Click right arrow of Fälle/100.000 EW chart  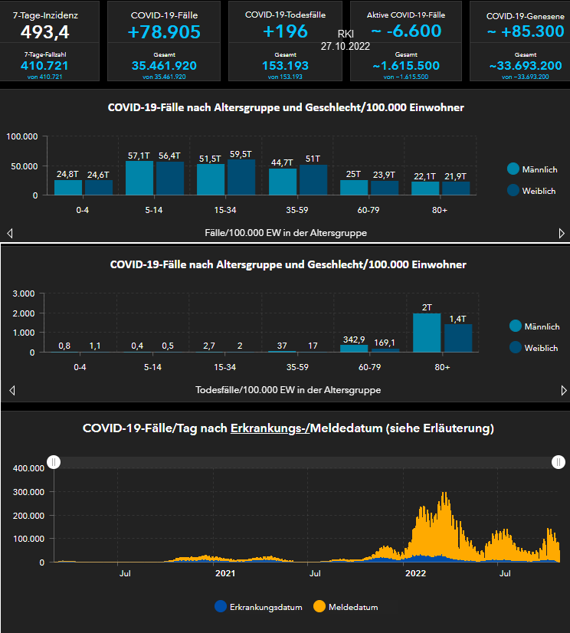pyautogui.click(x=562, y=233)
